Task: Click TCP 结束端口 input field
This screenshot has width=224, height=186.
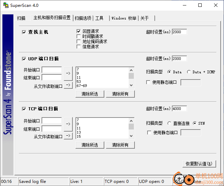Action: tap(52, 129)
